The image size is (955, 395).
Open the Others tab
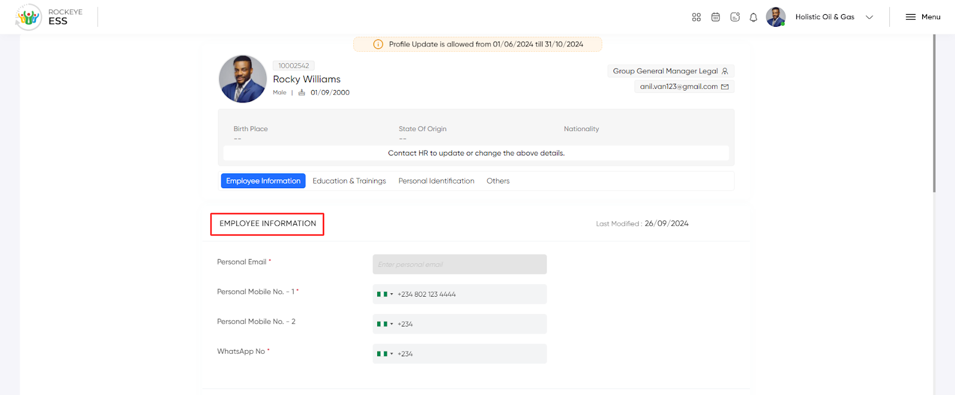(x=498, y=181)
